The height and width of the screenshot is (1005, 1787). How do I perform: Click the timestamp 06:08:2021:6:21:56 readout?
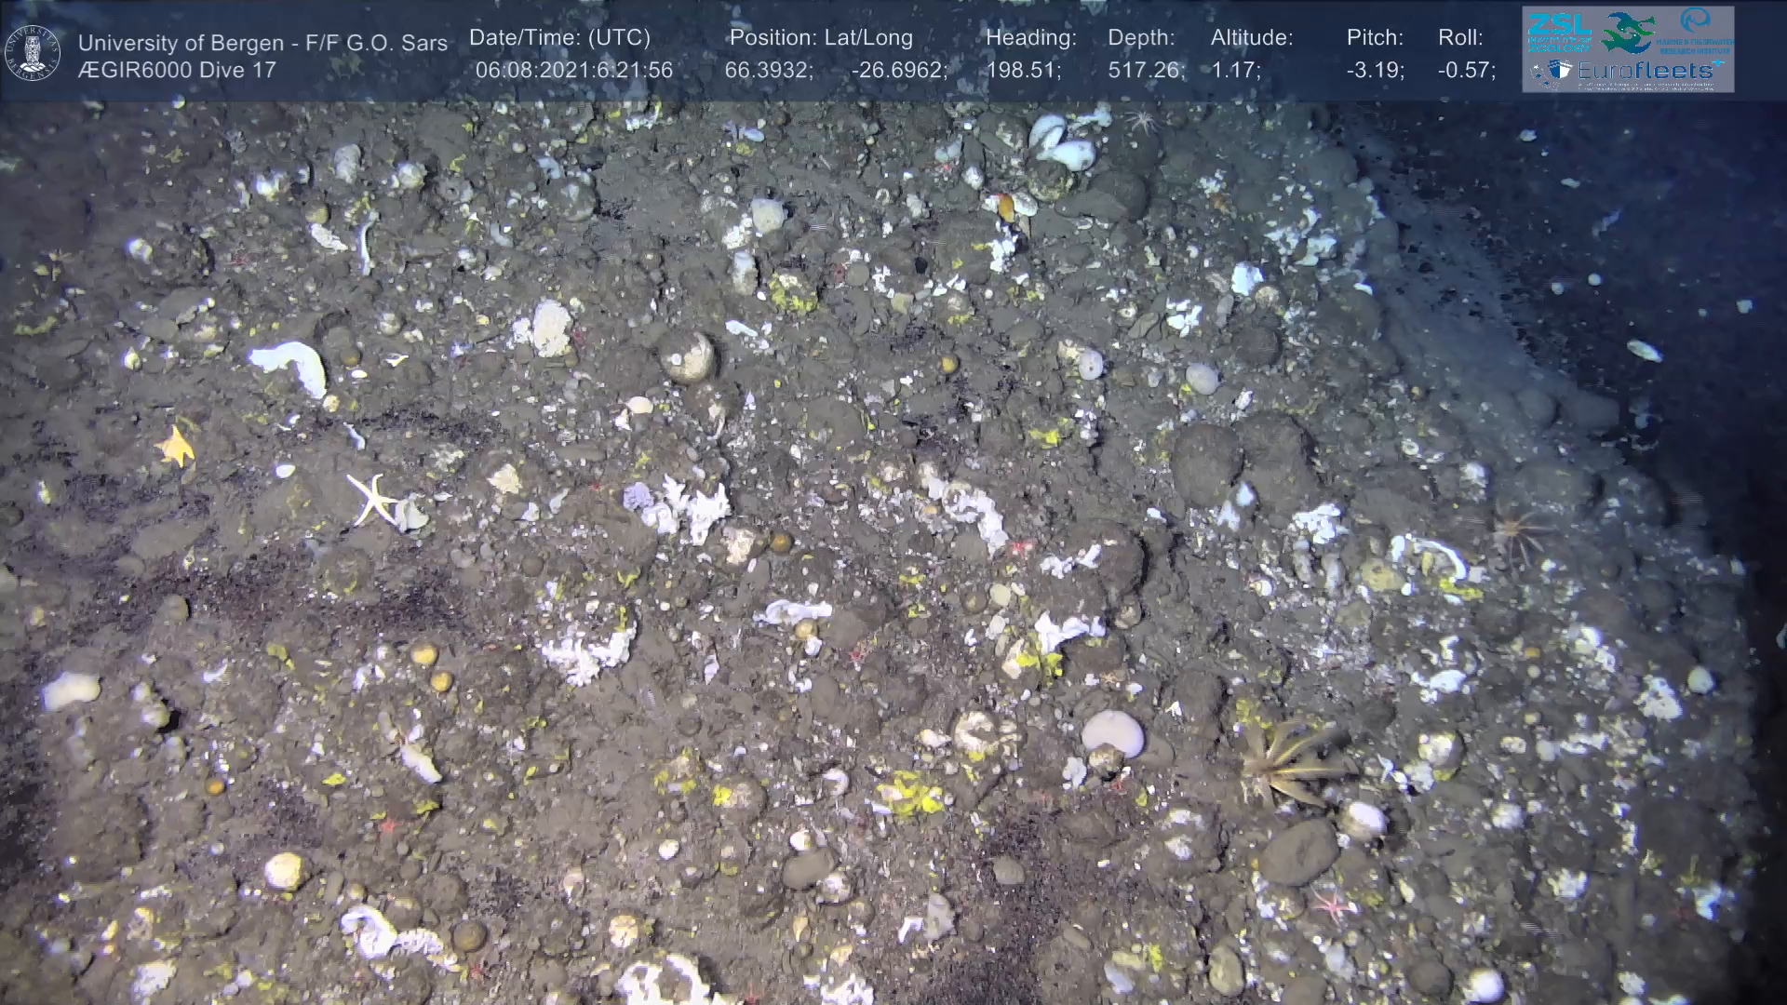tap(573, 71)
